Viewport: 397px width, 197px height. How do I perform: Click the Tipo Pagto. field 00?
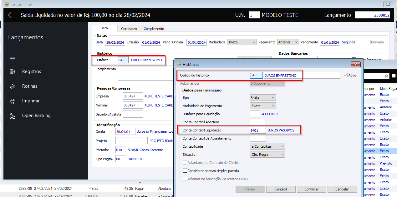pyautogui.click(x=121, y=159)
